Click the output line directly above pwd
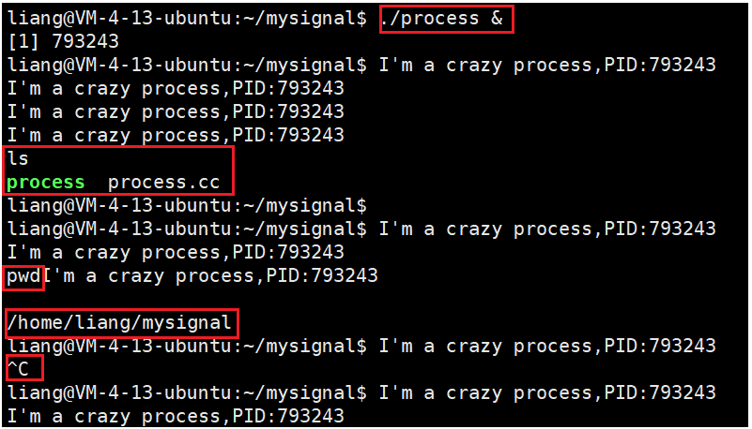752x429 pixels. (x=175, y=252)
